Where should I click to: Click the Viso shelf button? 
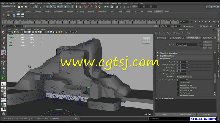pyautogui.click(x=23, y=15)
